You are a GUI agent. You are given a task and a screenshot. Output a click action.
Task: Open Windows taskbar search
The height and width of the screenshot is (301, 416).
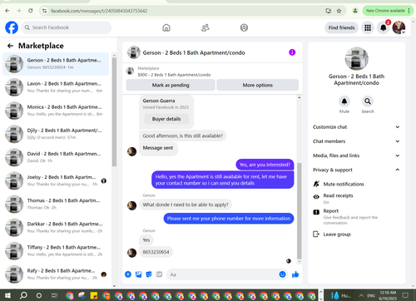tap(23, 295)
